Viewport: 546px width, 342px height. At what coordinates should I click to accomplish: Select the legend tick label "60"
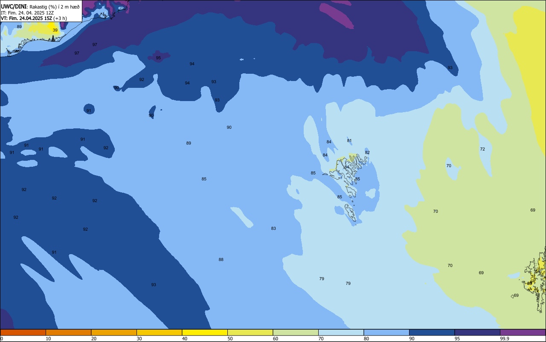pyautogui.click(x=275, y=339)
